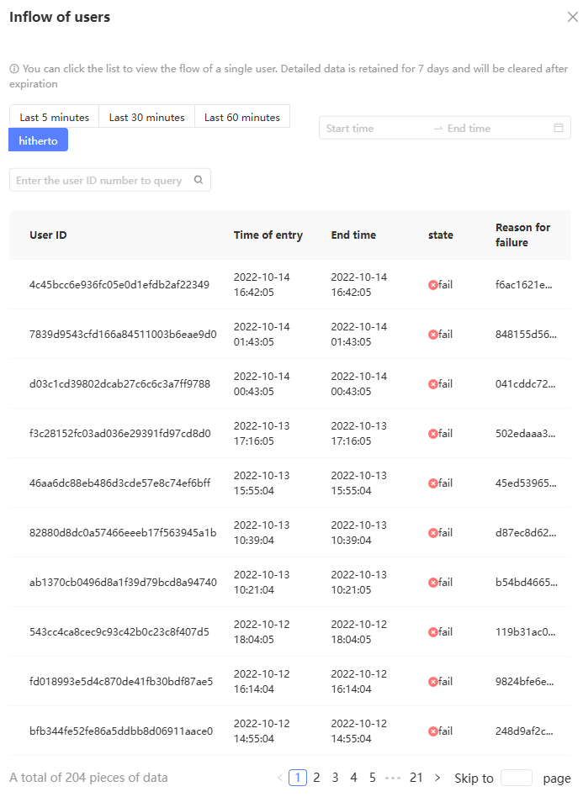The height and width of the screenshot is (797, 583).
Task: Open the calendar icon in date range picker
Action: (558, 128)
